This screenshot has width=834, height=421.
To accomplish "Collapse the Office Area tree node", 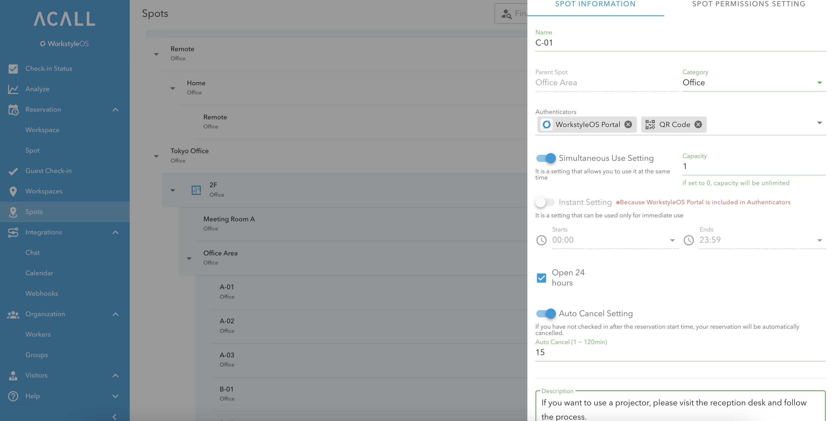I will [x=189, y=259].
